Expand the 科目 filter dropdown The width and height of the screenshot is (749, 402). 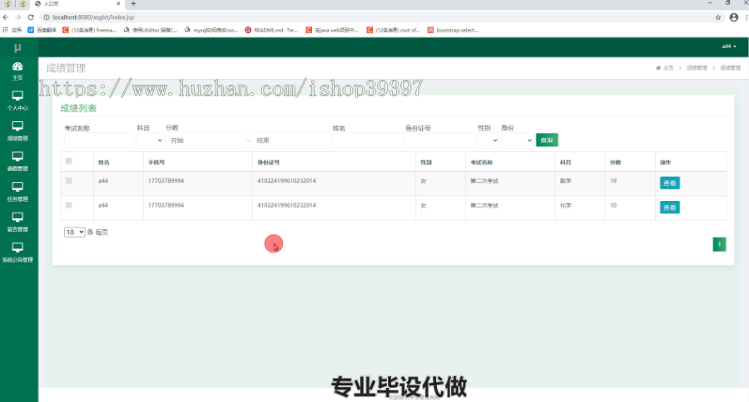[150, 140]
